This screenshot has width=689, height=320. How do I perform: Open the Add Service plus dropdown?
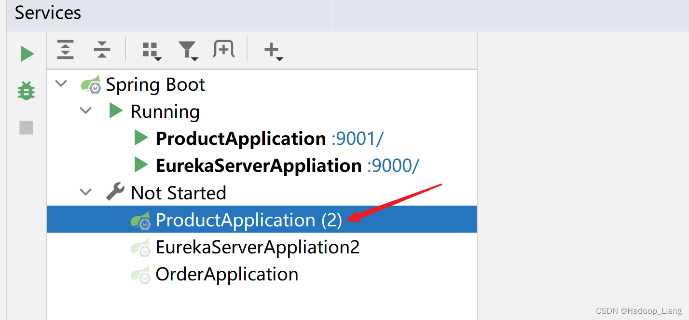[273, 50]
